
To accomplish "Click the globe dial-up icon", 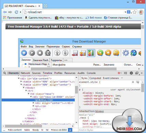I will tap(134, 53).
